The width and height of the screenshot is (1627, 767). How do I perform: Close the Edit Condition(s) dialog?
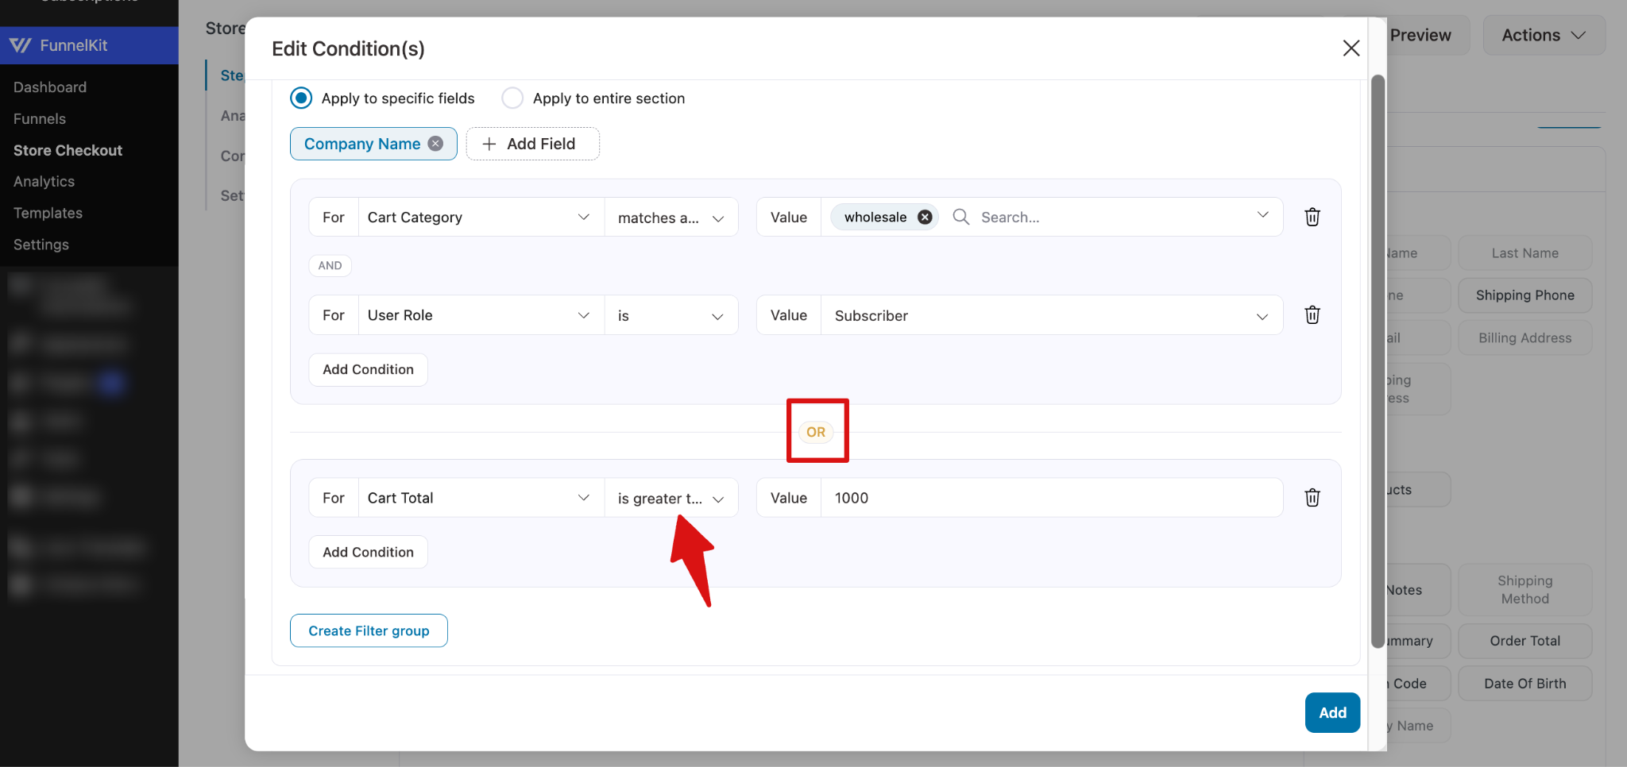[1351, 48]
